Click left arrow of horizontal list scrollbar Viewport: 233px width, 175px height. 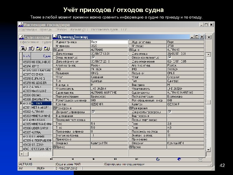coord(22,154)
